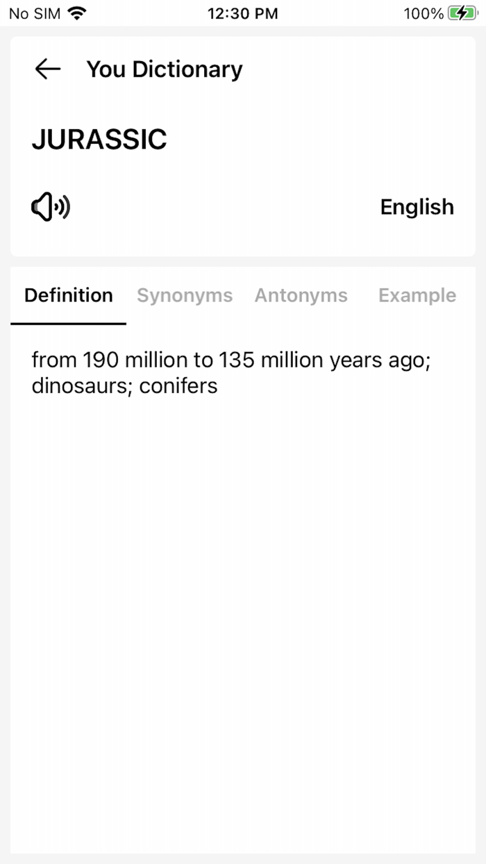Screen dimensions: 486x864
Task: Click the battery charging icon
Action: [x=462, y=13]
